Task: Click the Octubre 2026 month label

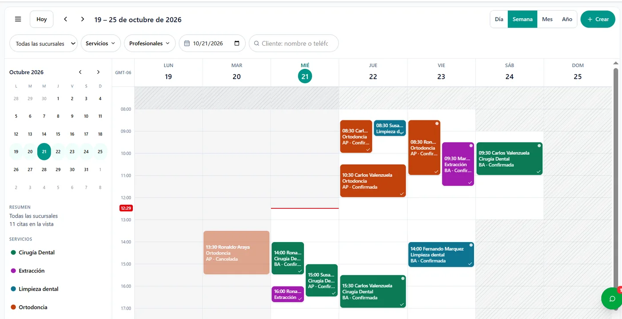Action: (26, 72)
